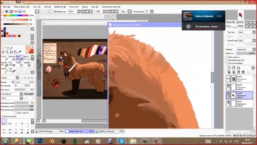Enable Дополнительно checkbox in brush settings
The height and width of the screenshot is (145, 257).
point(2,116)
